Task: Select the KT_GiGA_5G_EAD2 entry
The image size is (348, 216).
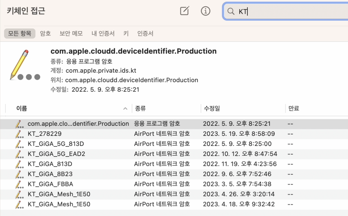Action: pos(174,154)
